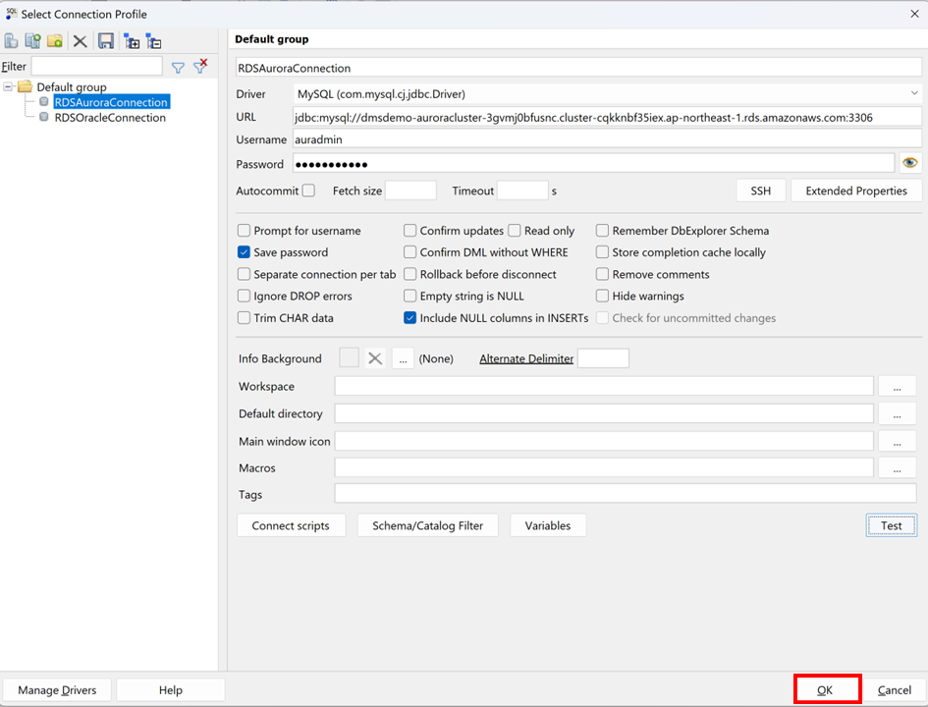
Task: Add a new profile group folder
Action: coord(55,41)
